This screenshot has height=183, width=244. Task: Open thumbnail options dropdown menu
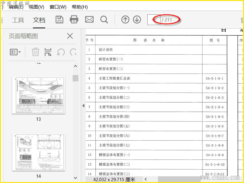tap(15, 52)
